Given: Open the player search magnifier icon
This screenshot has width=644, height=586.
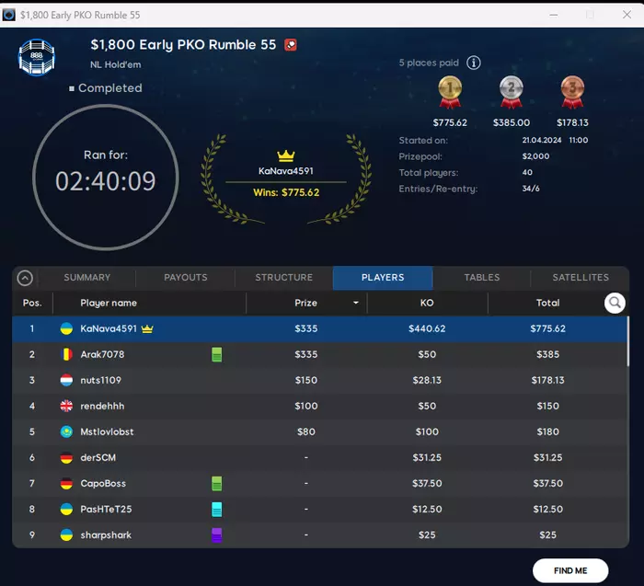Looking at the screenshot, I should [615, 303].
